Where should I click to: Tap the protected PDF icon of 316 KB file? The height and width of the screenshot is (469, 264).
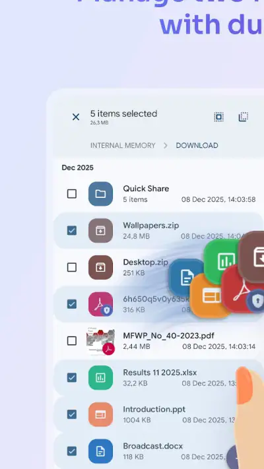100,304
